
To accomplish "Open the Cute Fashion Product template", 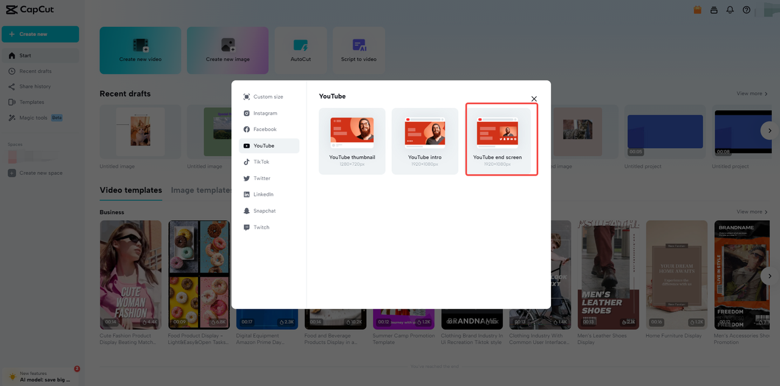I will click(x=131, y=275).
